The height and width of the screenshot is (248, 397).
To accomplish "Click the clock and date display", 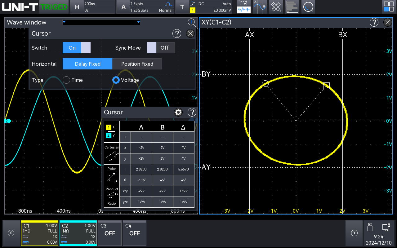I will click(378, 240).
